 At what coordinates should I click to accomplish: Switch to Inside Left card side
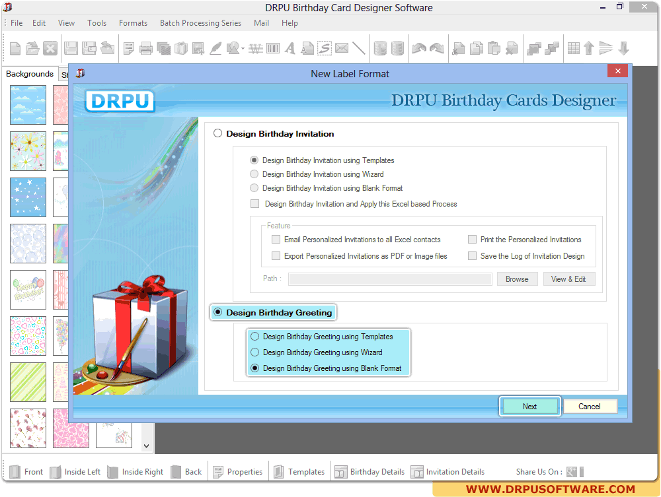click(75, 472)
